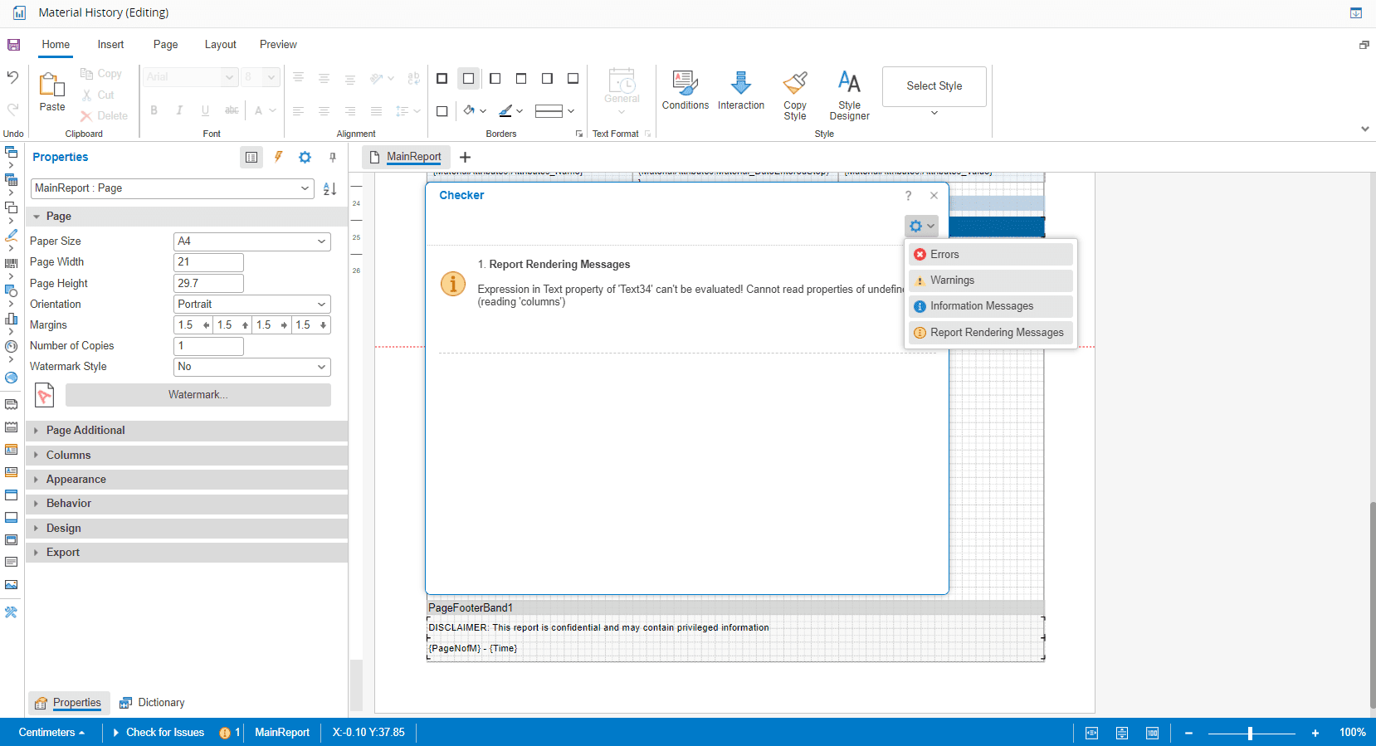
Task: Click the Conditions icon in ribbon
Action: pos(685,90)
